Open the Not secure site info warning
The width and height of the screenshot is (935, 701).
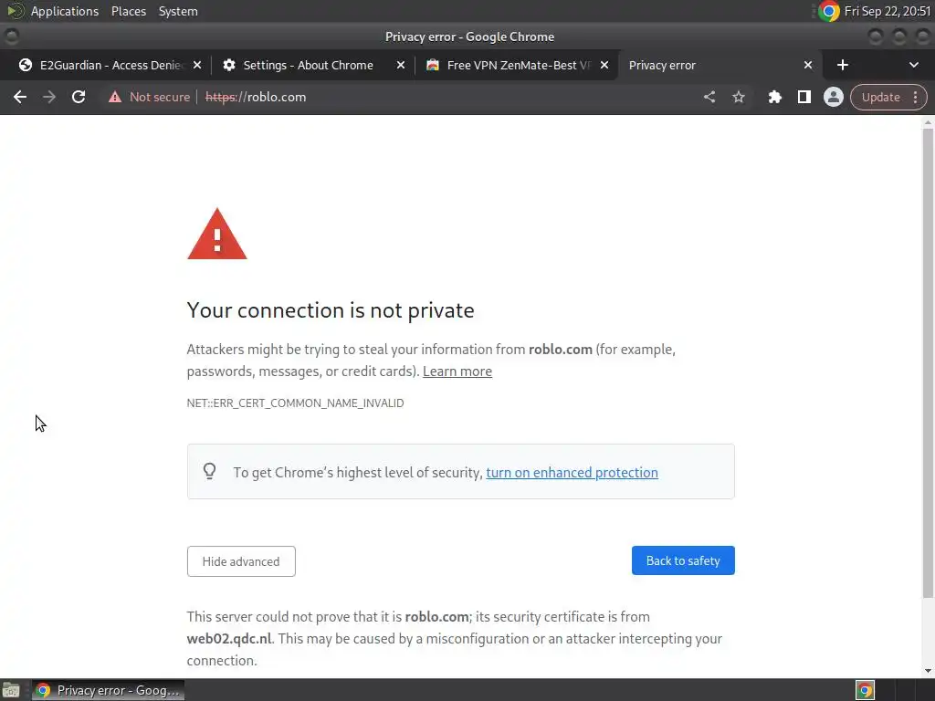click(x=149, y=97)
